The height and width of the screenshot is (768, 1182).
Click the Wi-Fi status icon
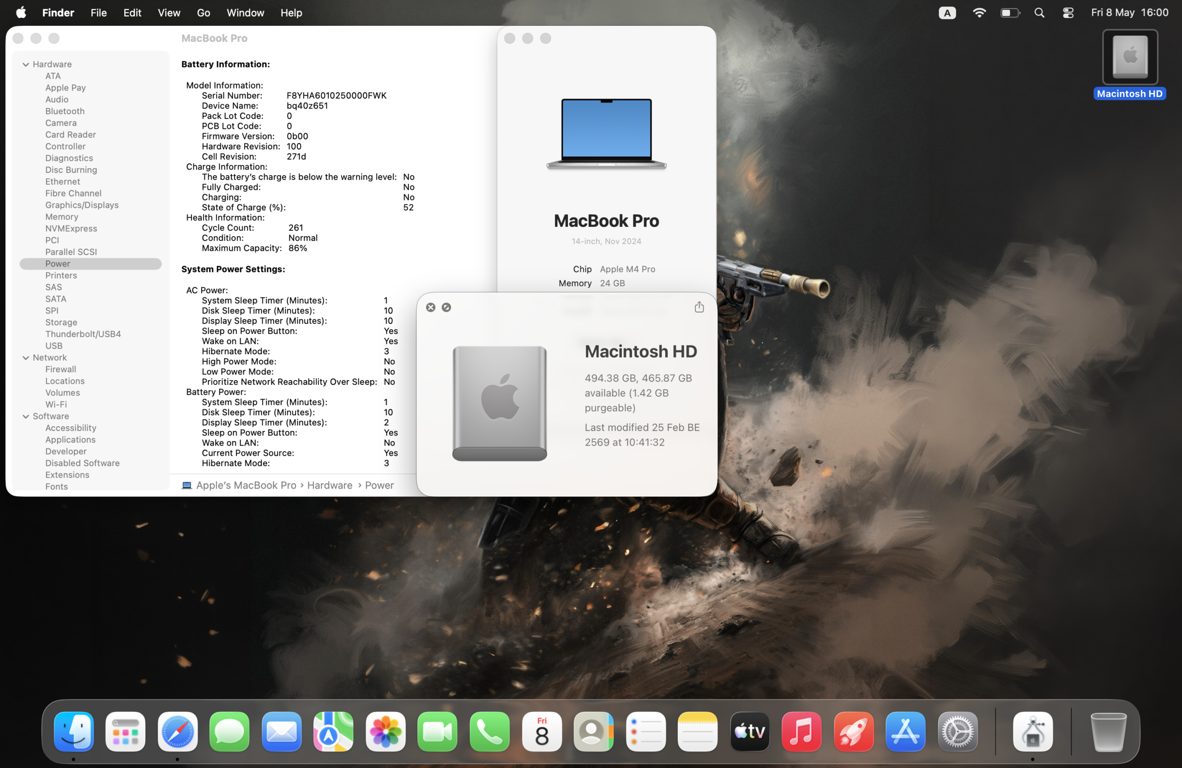pos(979,13)
